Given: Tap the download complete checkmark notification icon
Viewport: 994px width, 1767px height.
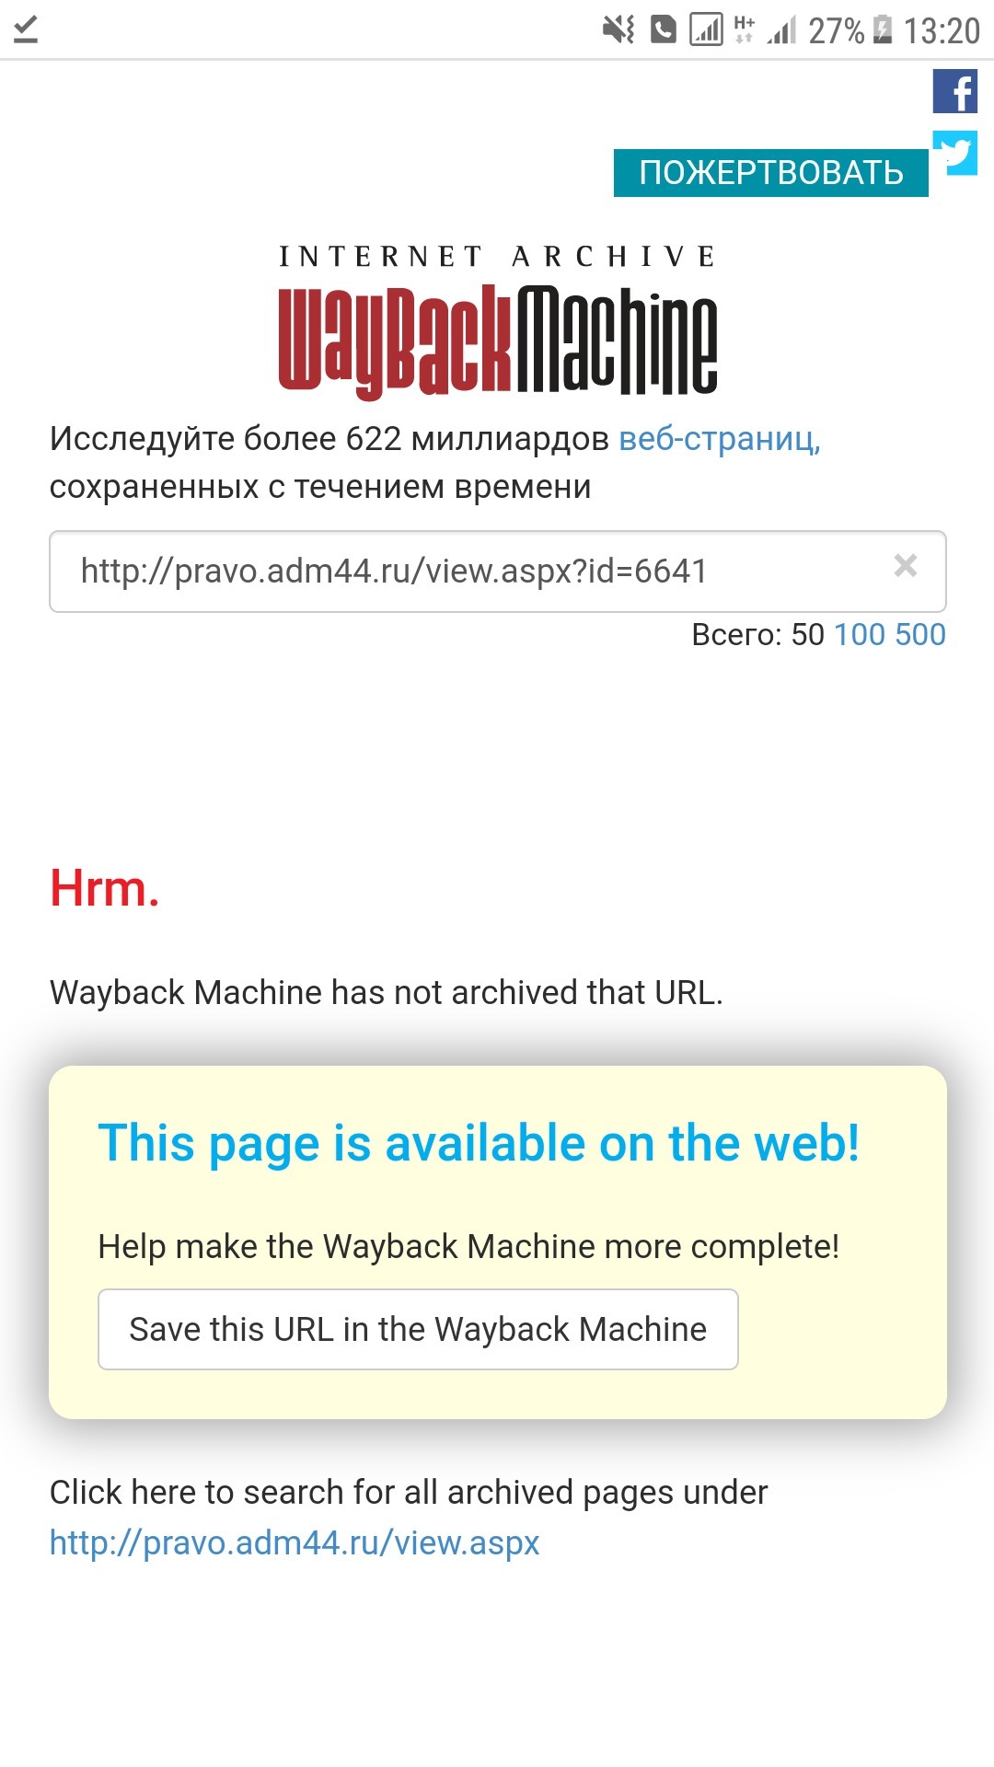Looking at the screenshot, I should [26, 29].
